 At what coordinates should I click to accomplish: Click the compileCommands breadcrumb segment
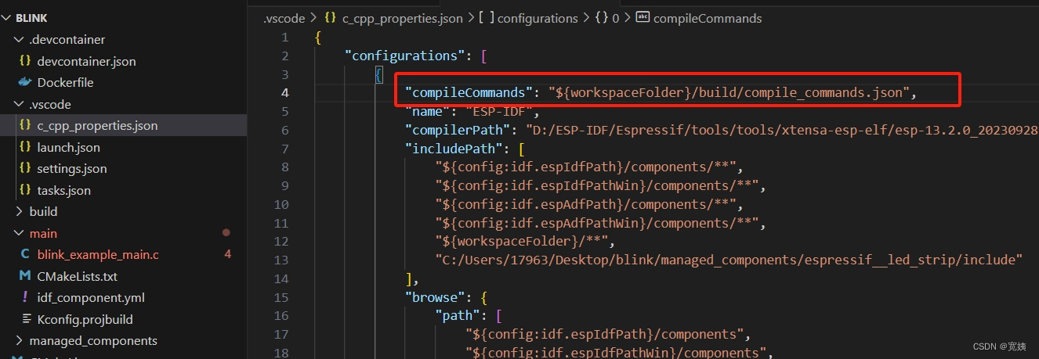707,18
